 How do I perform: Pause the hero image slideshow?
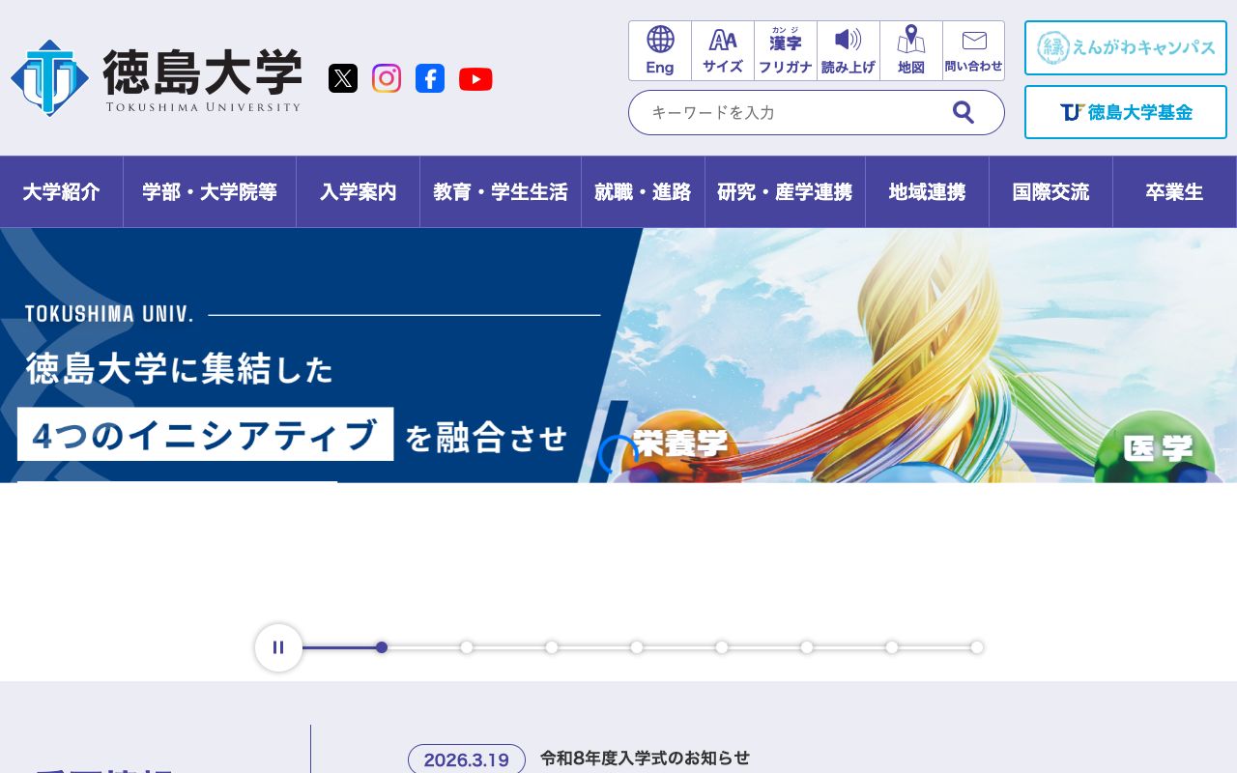(x=278, y=647)
